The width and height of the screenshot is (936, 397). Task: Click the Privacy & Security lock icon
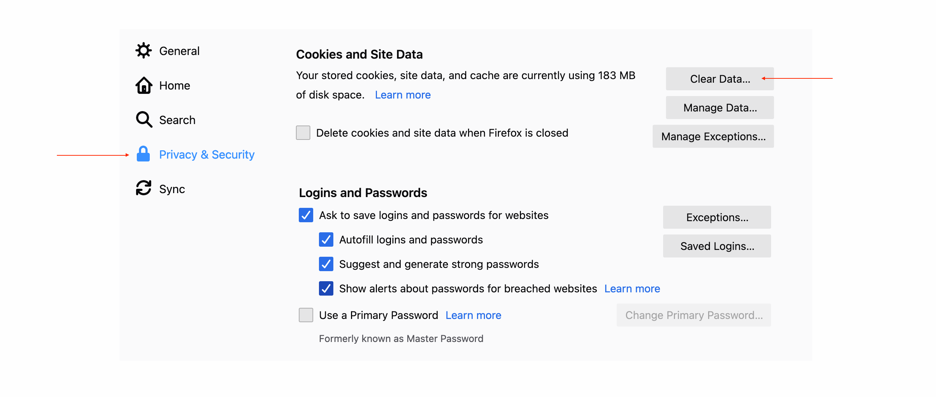click(x=143, y=154)
